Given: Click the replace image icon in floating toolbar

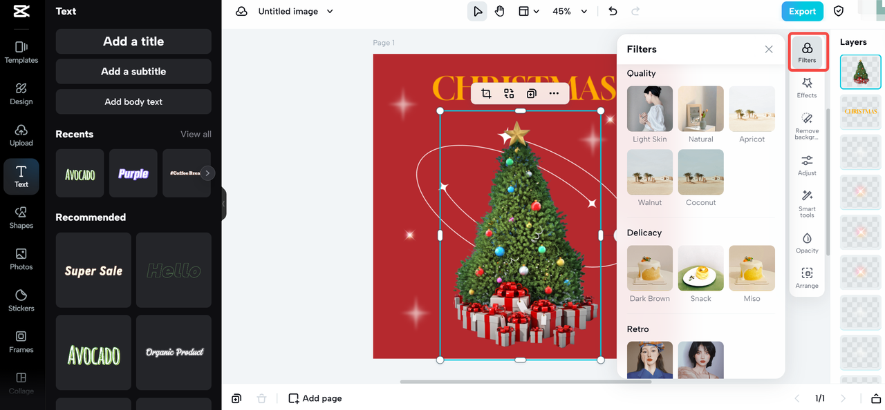Looking at the screenshot, I should [x=509, y=93].
